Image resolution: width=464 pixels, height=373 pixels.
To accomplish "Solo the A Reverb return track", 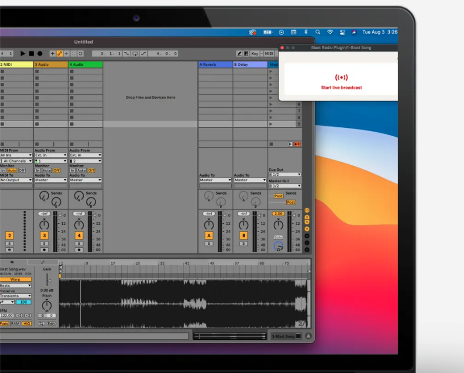I will pos(209,243).
